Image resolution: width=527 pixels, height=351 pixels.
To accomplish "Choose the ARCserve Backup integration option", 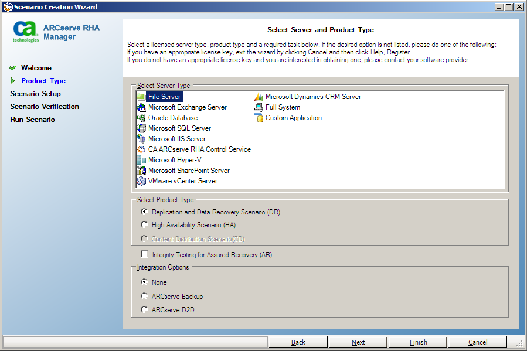I will (x=144, y=296).
